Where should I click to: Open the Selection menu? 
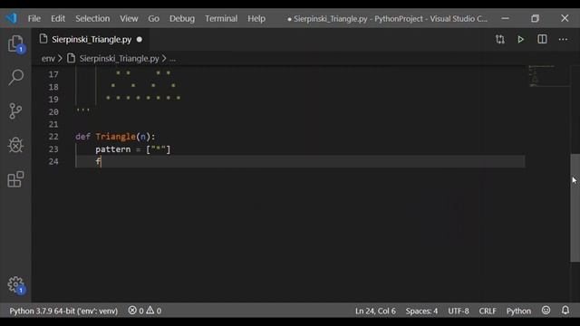pos(92,18)
